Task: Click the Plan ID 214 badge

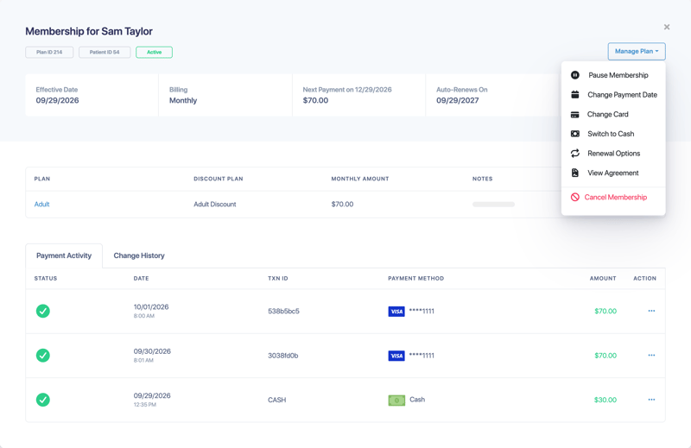Action: pos(49,52)
